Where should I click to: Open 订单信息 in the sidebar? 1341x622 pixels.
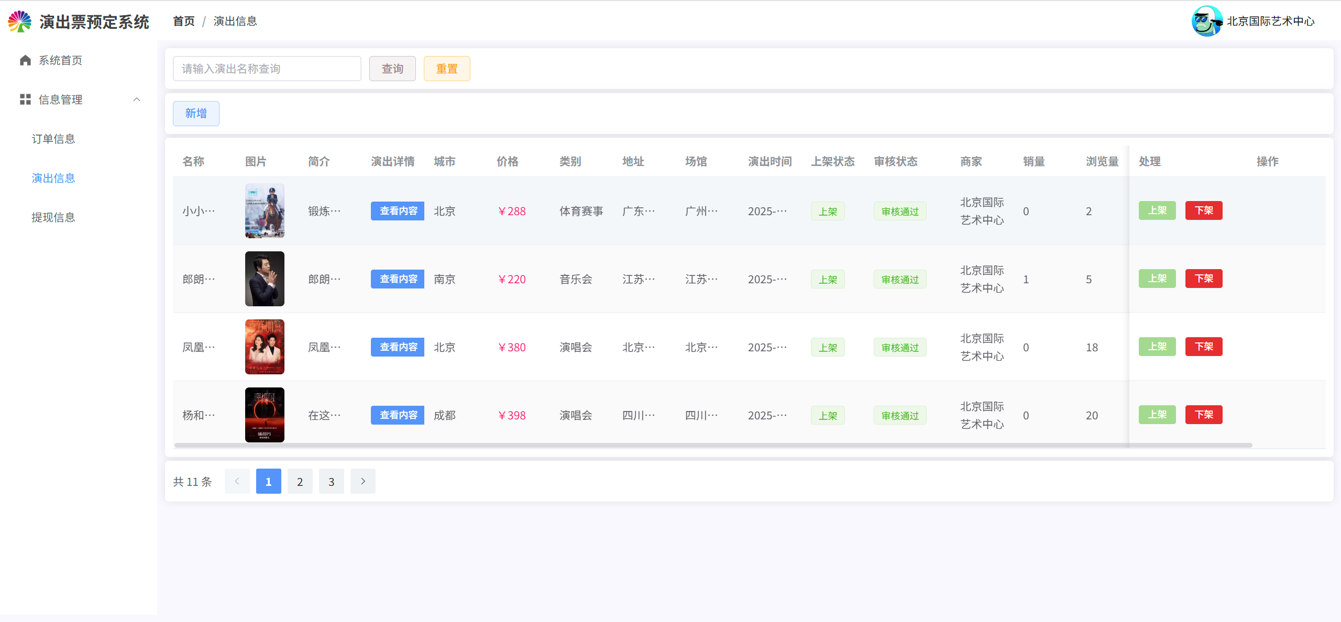[53, 139]
